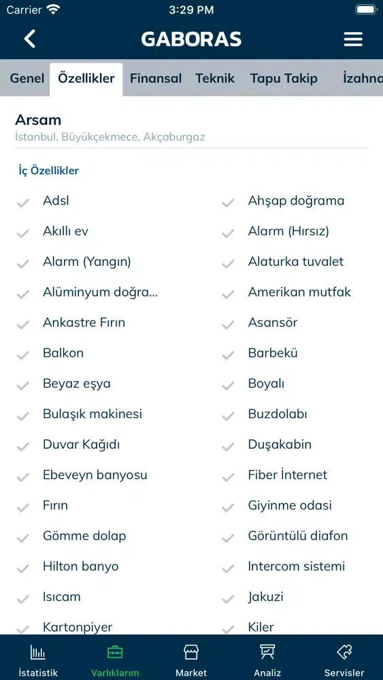The image size is (383, 680).
Task: Toggle the Asansör checkmark
Action: [x=228, y=325]
